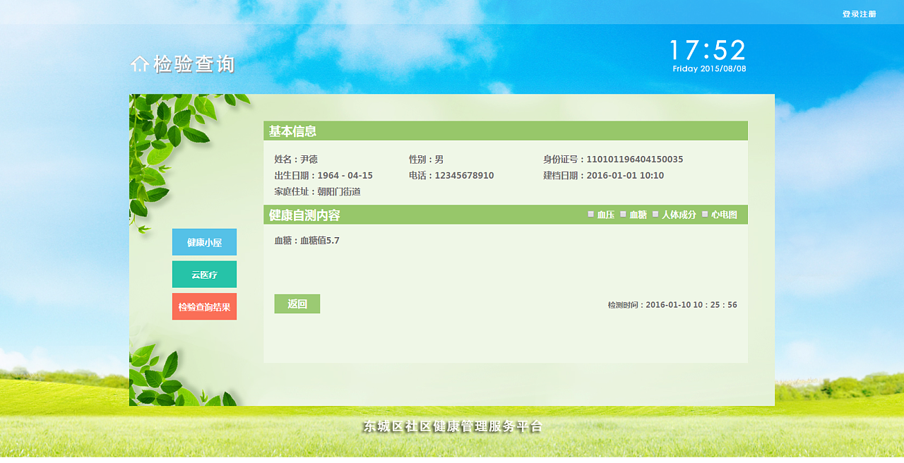Image resolution: width=904 pixels, height=463 pixels.
Task: Switch to the 检验查询 header tab
Action: (192, 64)
